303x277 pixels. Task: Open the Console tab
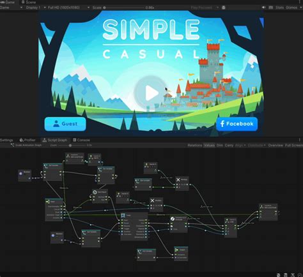[x=81, y=140]
